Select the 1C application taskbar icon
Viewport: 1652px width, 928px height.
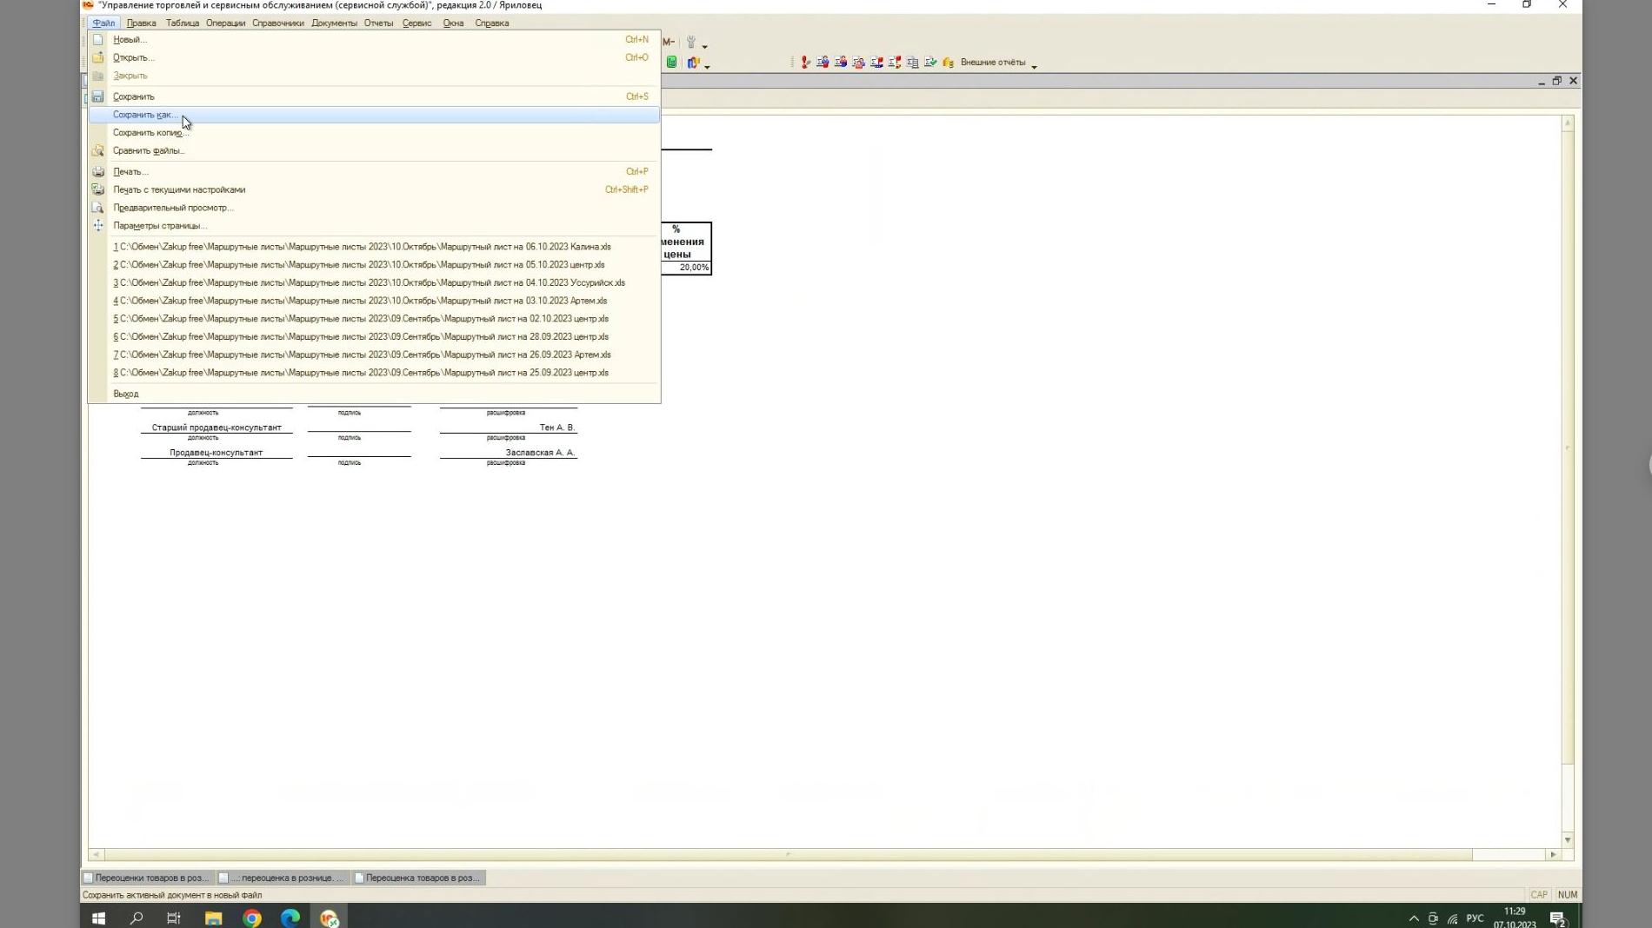point(329,918)
